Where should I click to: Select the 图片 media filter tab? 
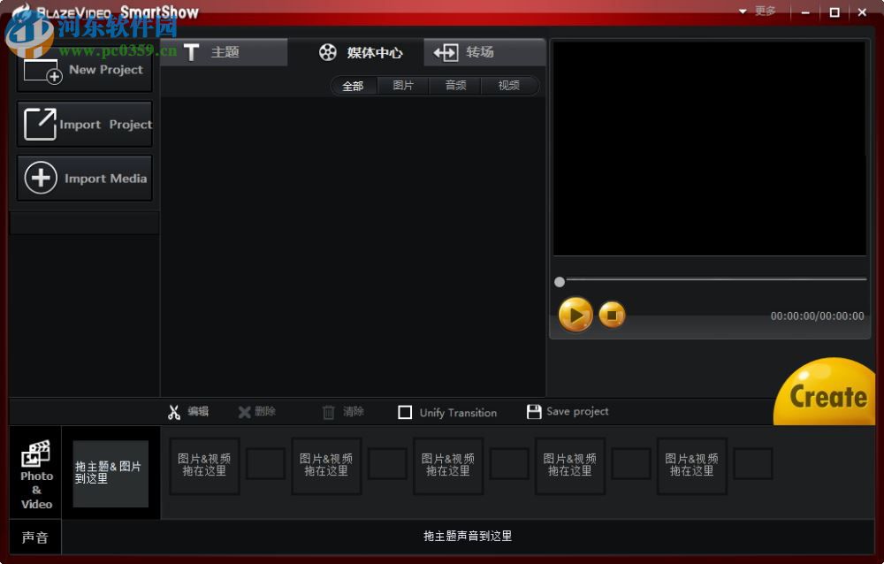(403, 86)
